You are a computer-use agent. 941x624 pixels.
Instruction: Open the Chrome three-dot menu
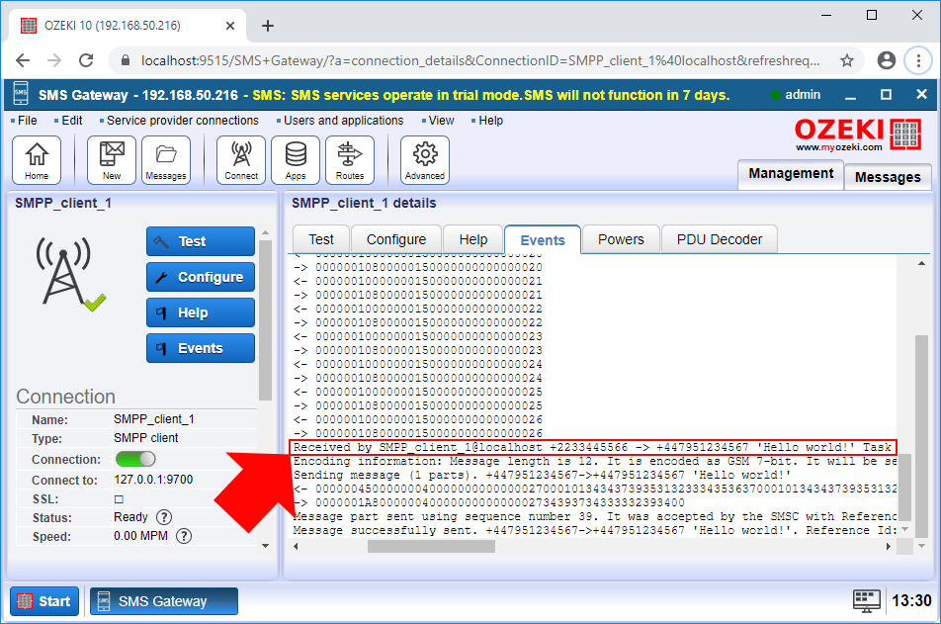[x=918, y=60]
